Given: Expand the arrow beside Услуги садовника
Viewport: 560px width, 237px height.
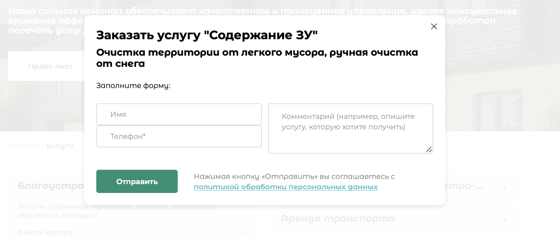Looking at the screenshot, I should click(x=241, y=207).
